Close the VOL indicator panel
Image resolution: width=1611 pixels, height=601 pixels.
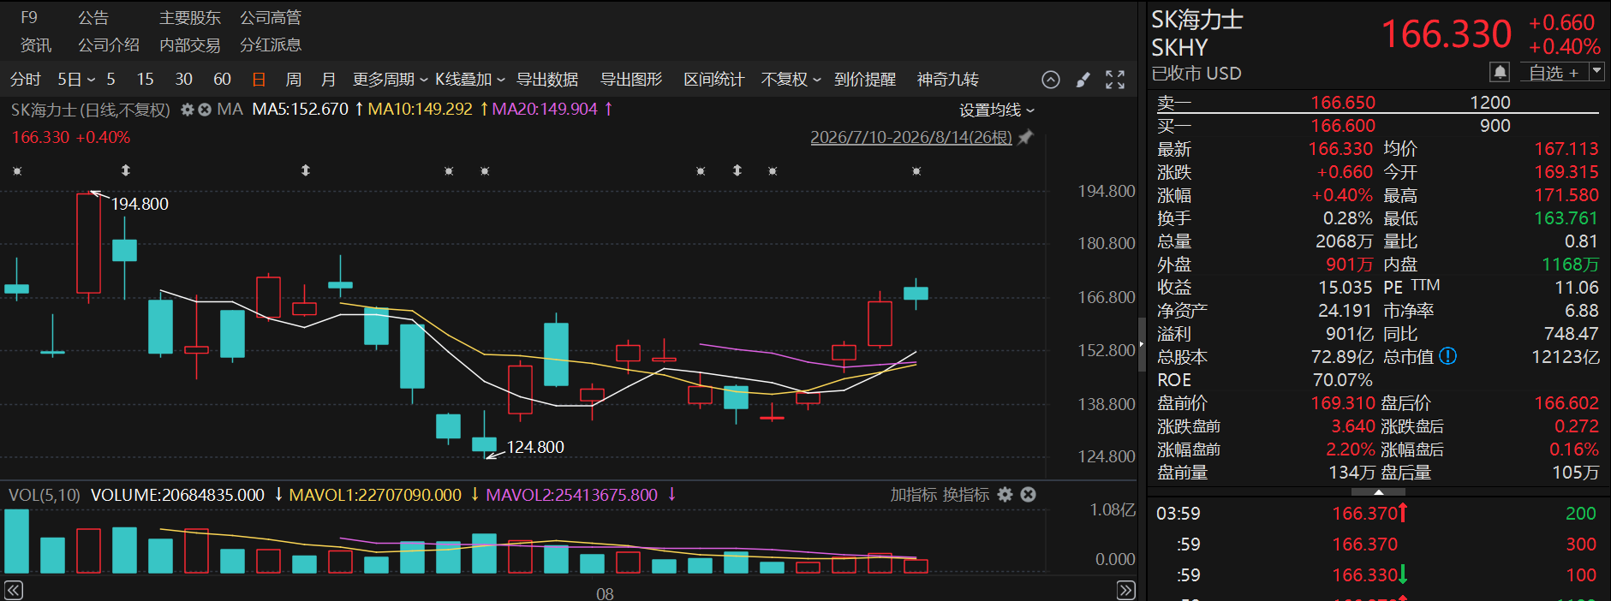point(1029,495)
